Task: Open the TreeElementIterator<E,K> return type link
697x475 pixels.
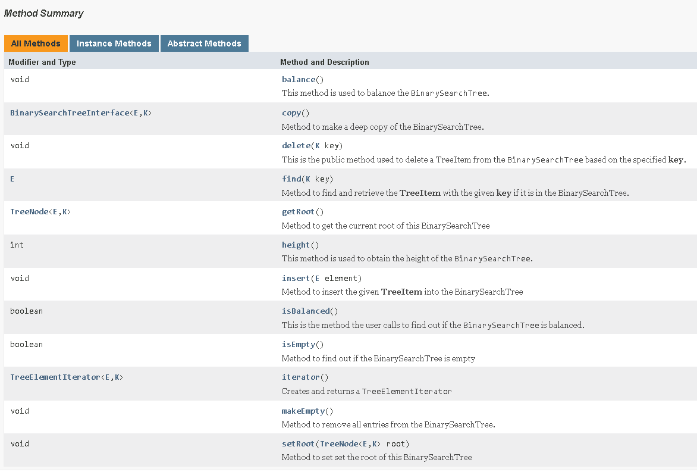Action: point(67,376)
